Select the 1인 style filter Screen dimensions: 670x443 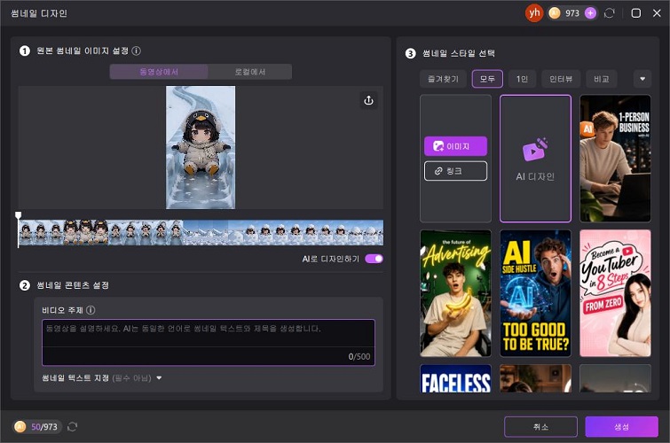click(522, 79)
